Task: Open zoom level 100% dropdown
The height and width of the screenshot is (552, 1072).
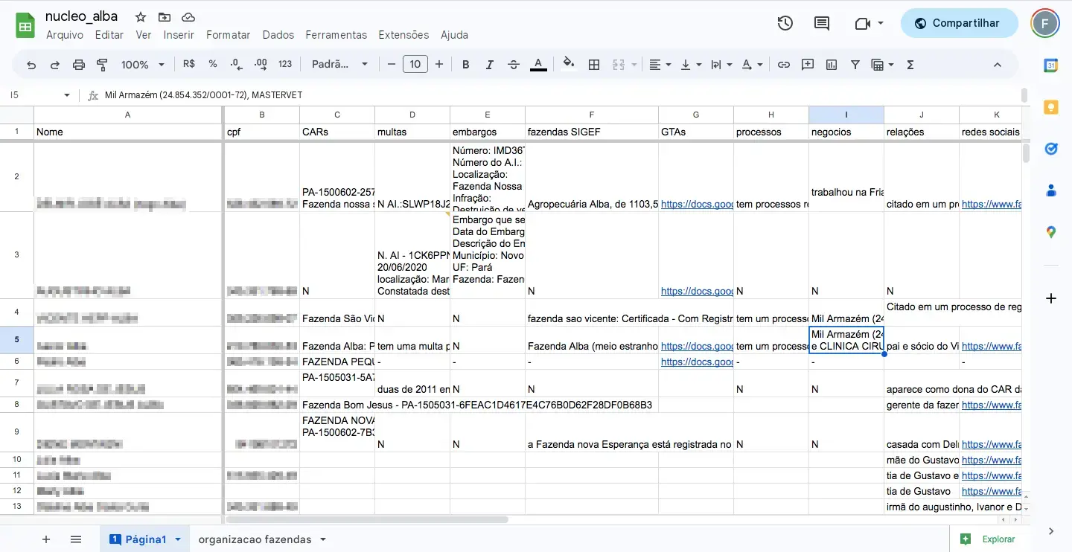Action: [143, 65]
